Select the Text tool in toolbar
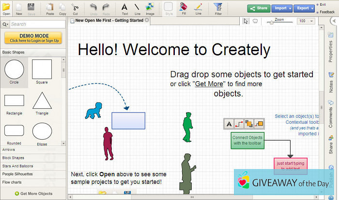This screenshot has height=200, width=339. pyautogui.click(x=124, y=8)
